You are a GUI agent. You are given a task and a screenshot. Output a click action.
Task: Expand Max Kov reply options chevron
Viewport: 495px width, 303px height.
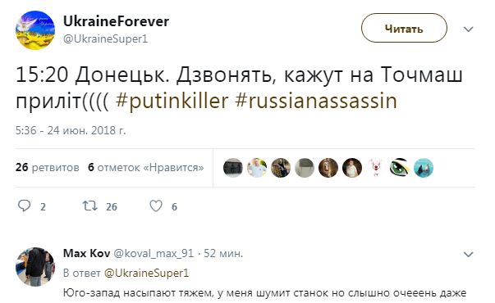(468, 254)
